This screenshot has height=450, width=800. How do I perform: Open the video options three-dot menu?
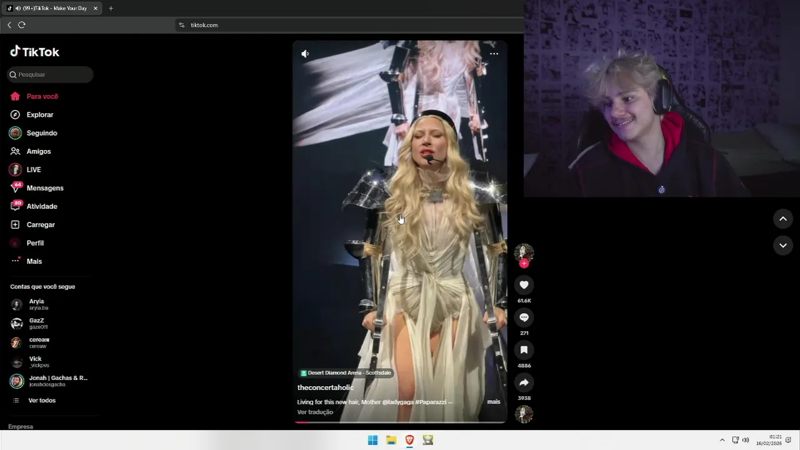coord(494,54)
